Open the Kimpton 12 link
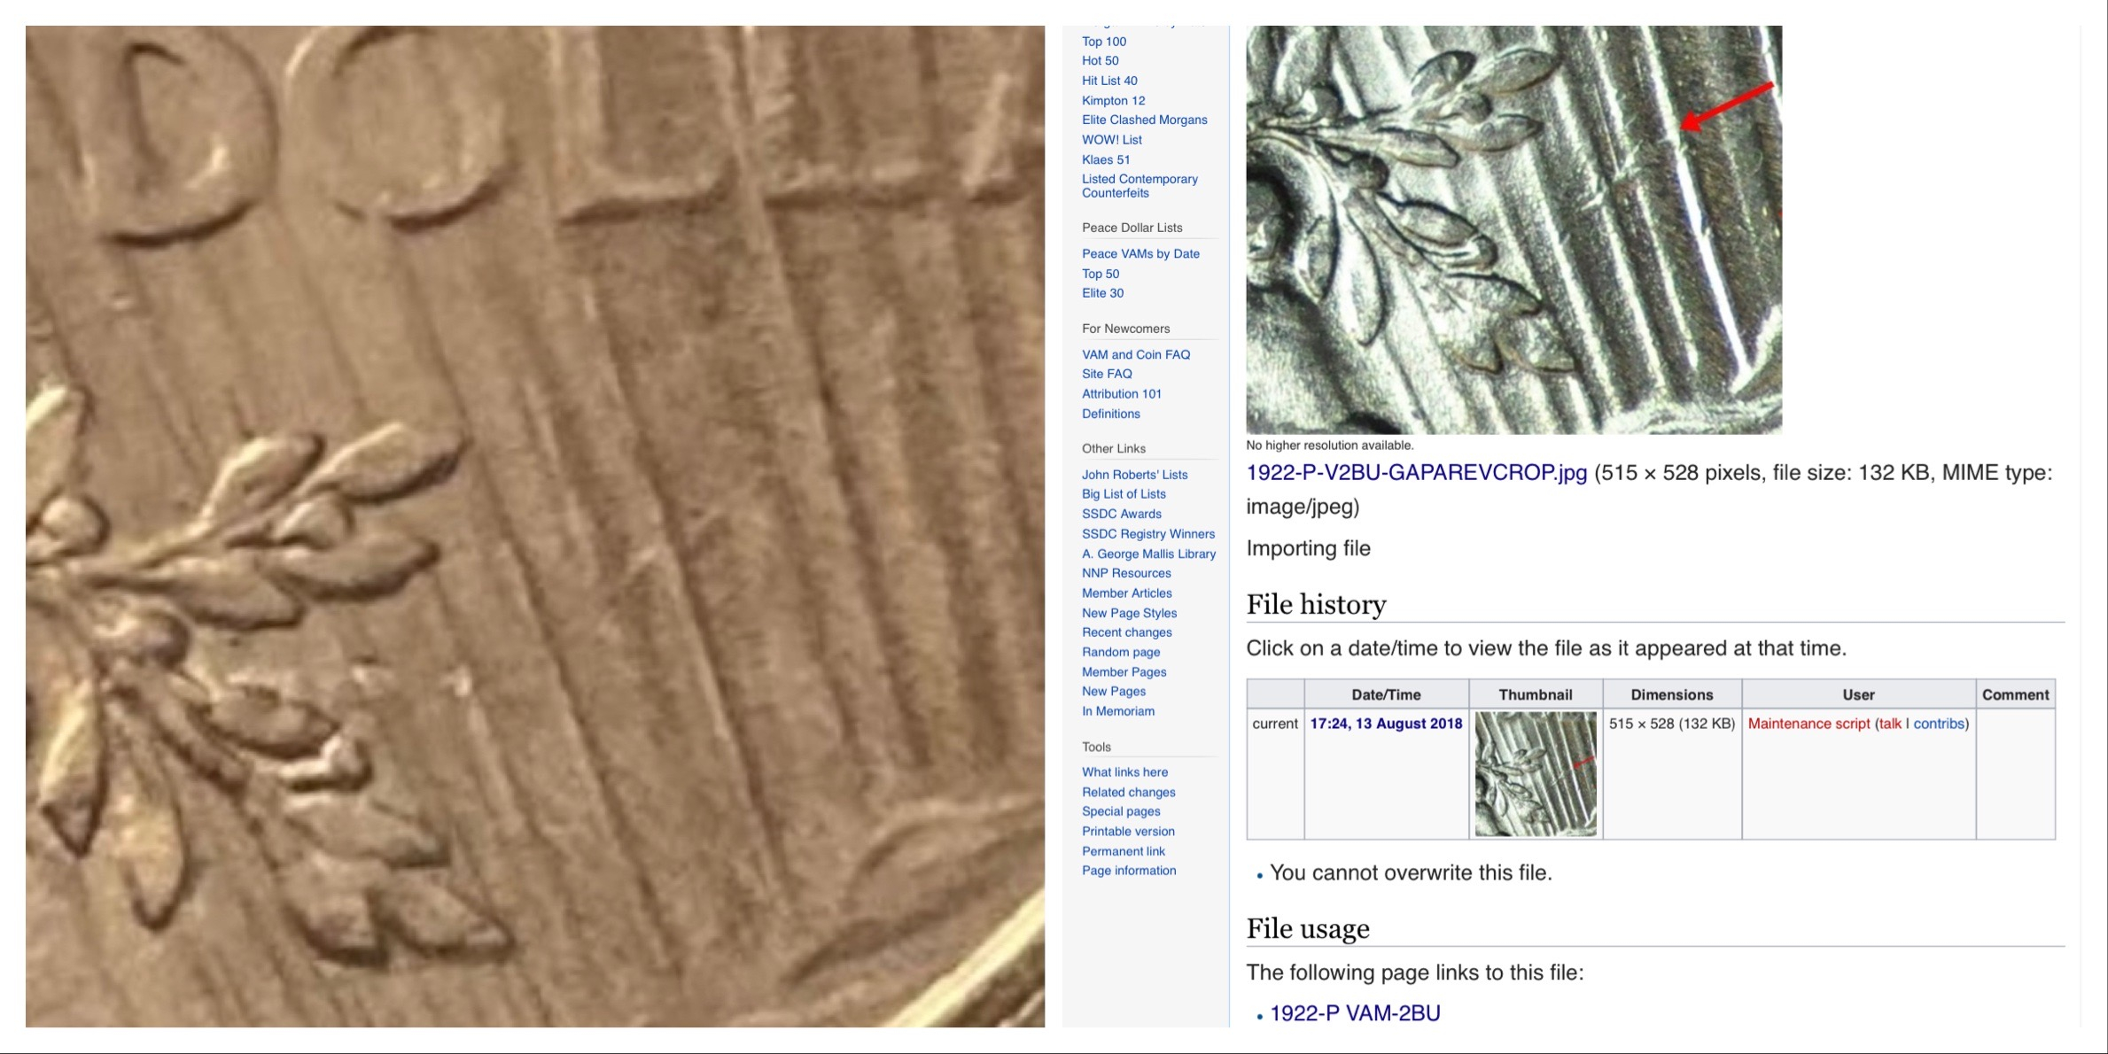This screenshot has width=2108, height=1054. tap(1113, 101)
